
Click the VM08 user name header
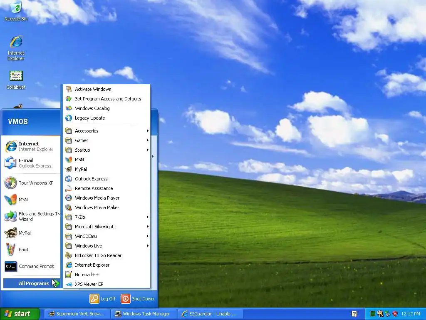coord(18,121)
